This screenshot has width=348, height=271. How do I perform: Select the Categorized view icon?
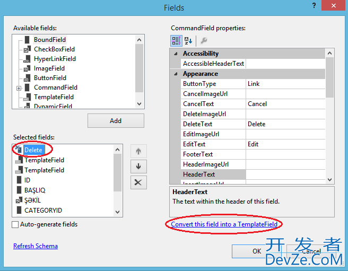click(176, 41)
